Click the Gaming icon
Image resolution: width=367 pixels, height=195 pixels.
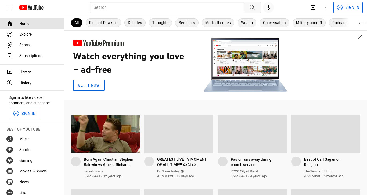tap(10, 160)
